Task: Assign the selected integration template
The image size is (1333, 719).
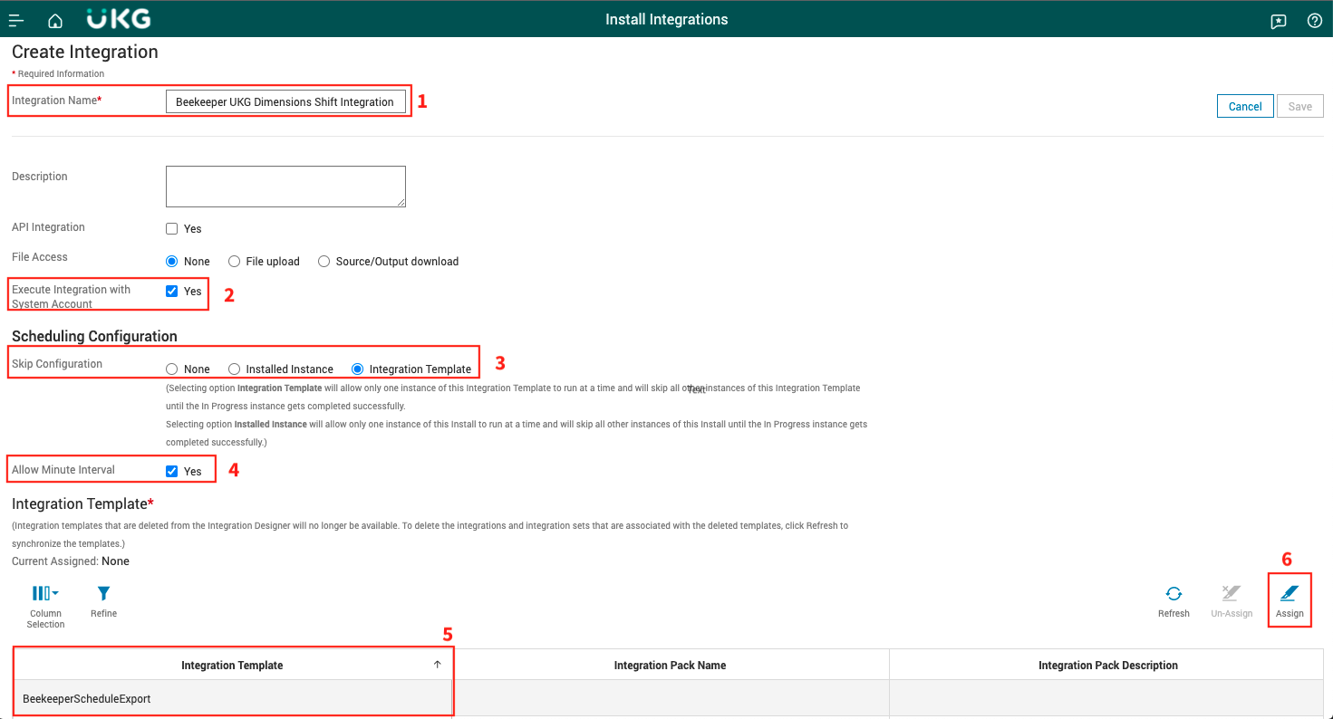Action: click(1290, 601)
